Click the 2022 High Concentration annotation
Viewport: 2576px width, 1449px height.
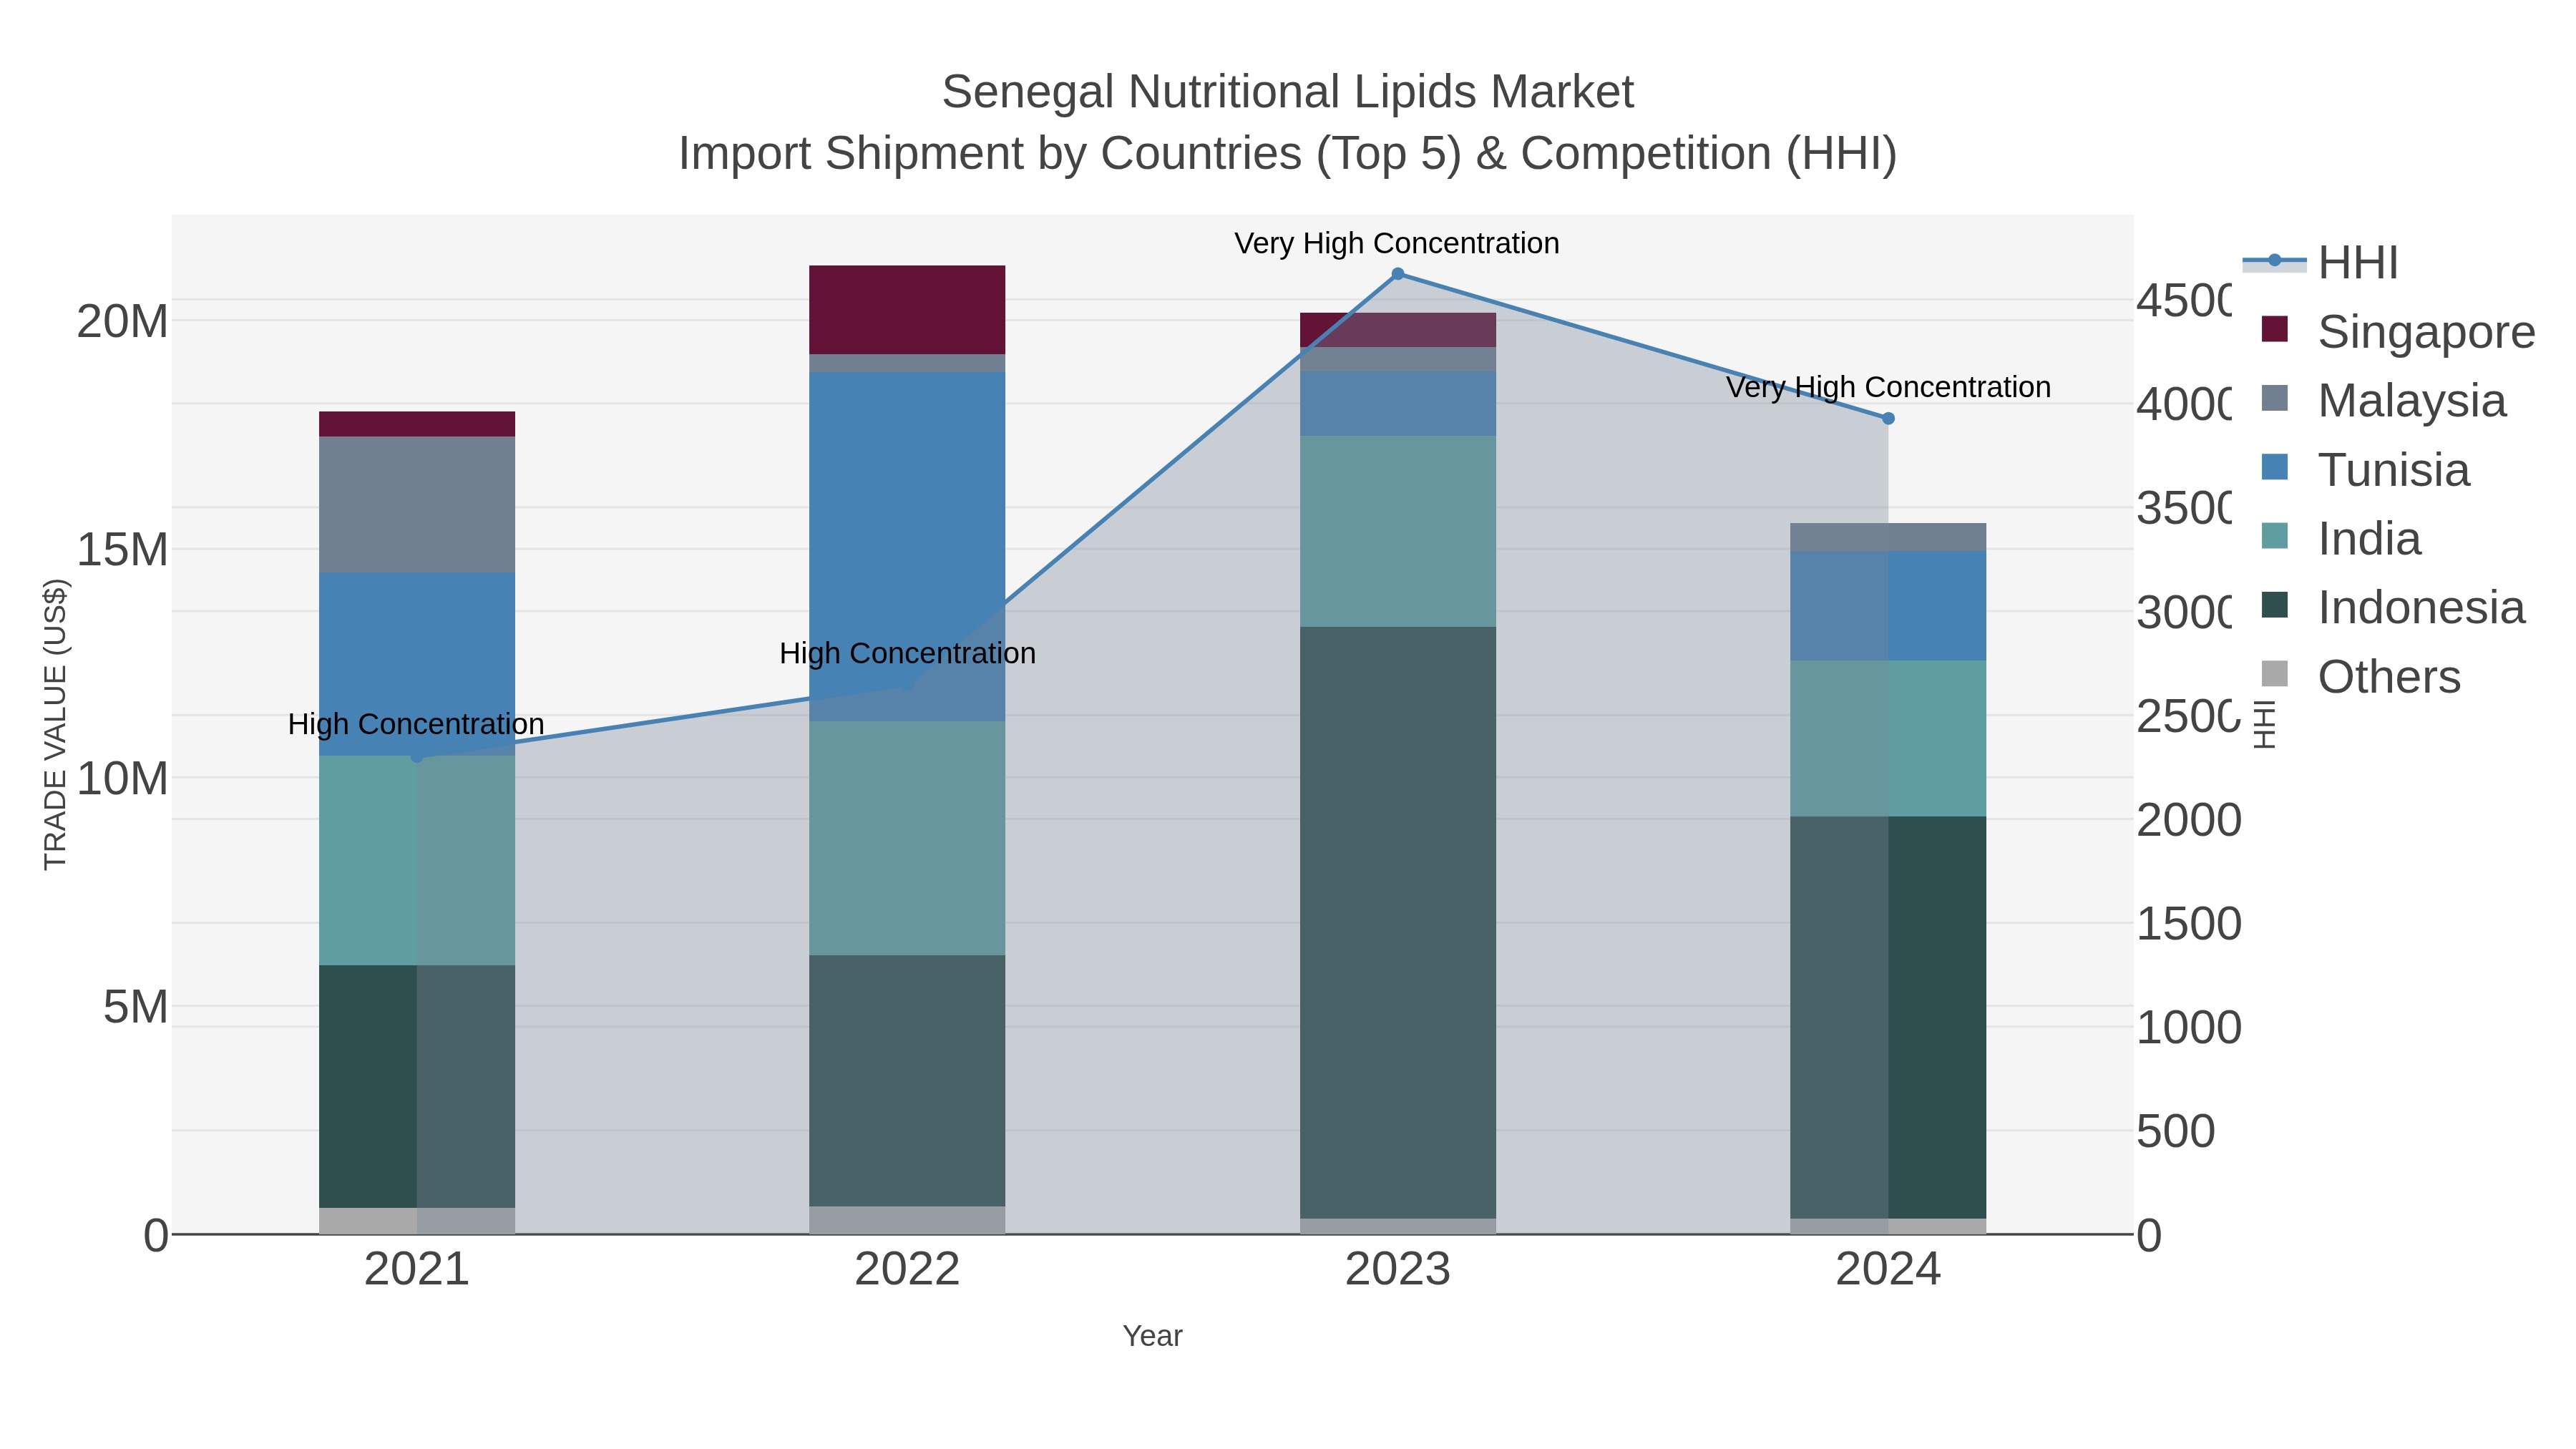(907, 653)
